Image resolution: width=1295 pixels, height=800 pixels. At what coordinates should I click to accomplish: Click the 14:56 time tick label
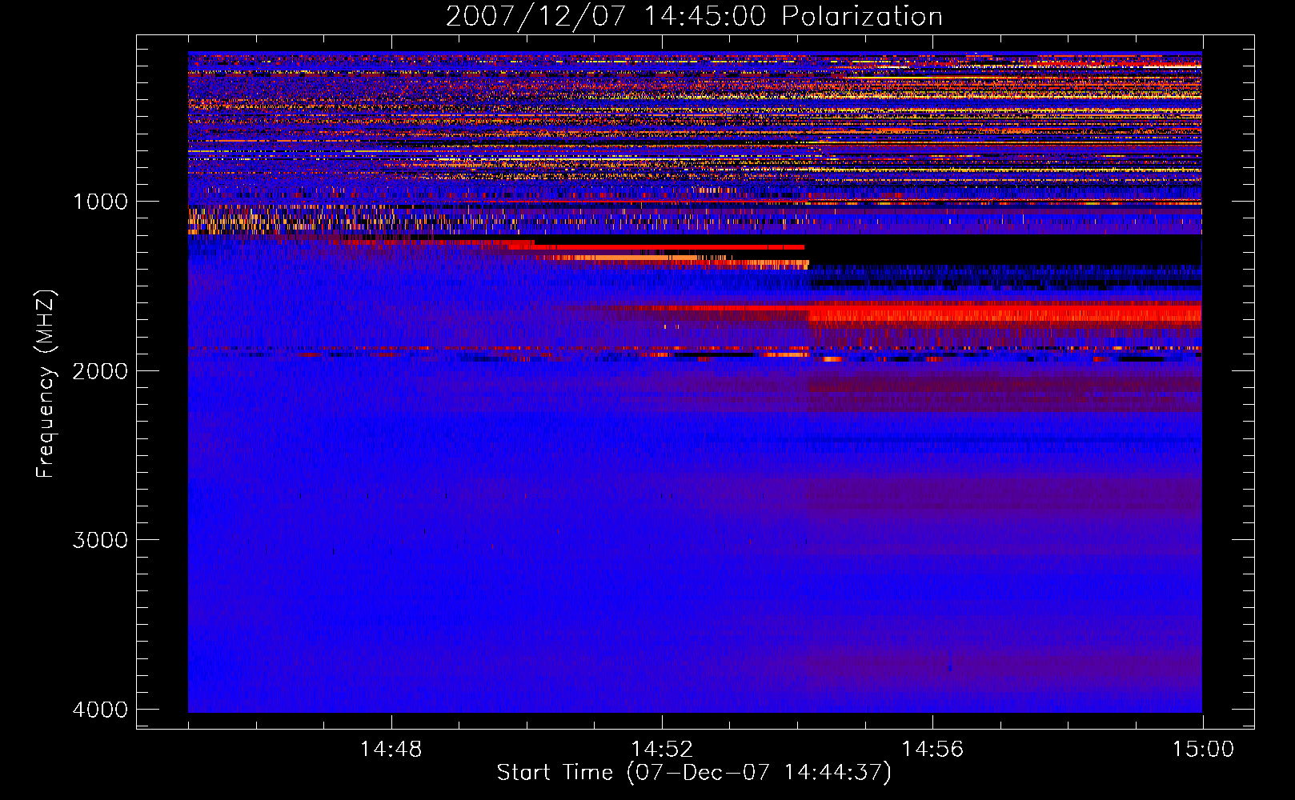(x=932, y=750)
